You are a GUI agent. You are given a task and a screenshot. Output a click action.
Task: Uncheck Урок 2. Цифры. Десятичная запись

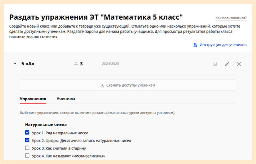(27, 140)
